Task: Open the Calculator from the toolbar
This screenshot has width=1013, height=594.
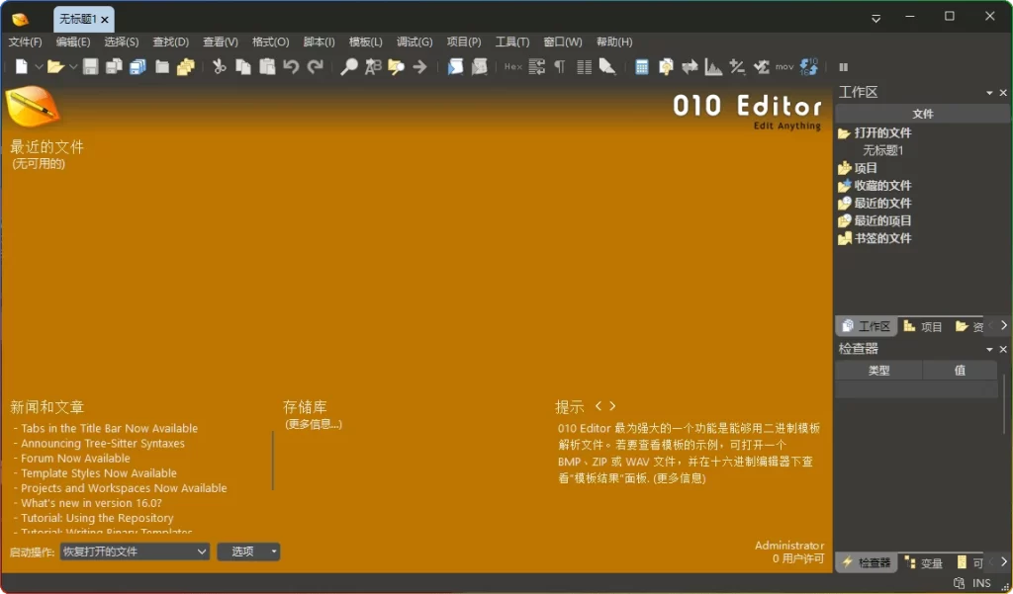Action: tap(641, 66)
